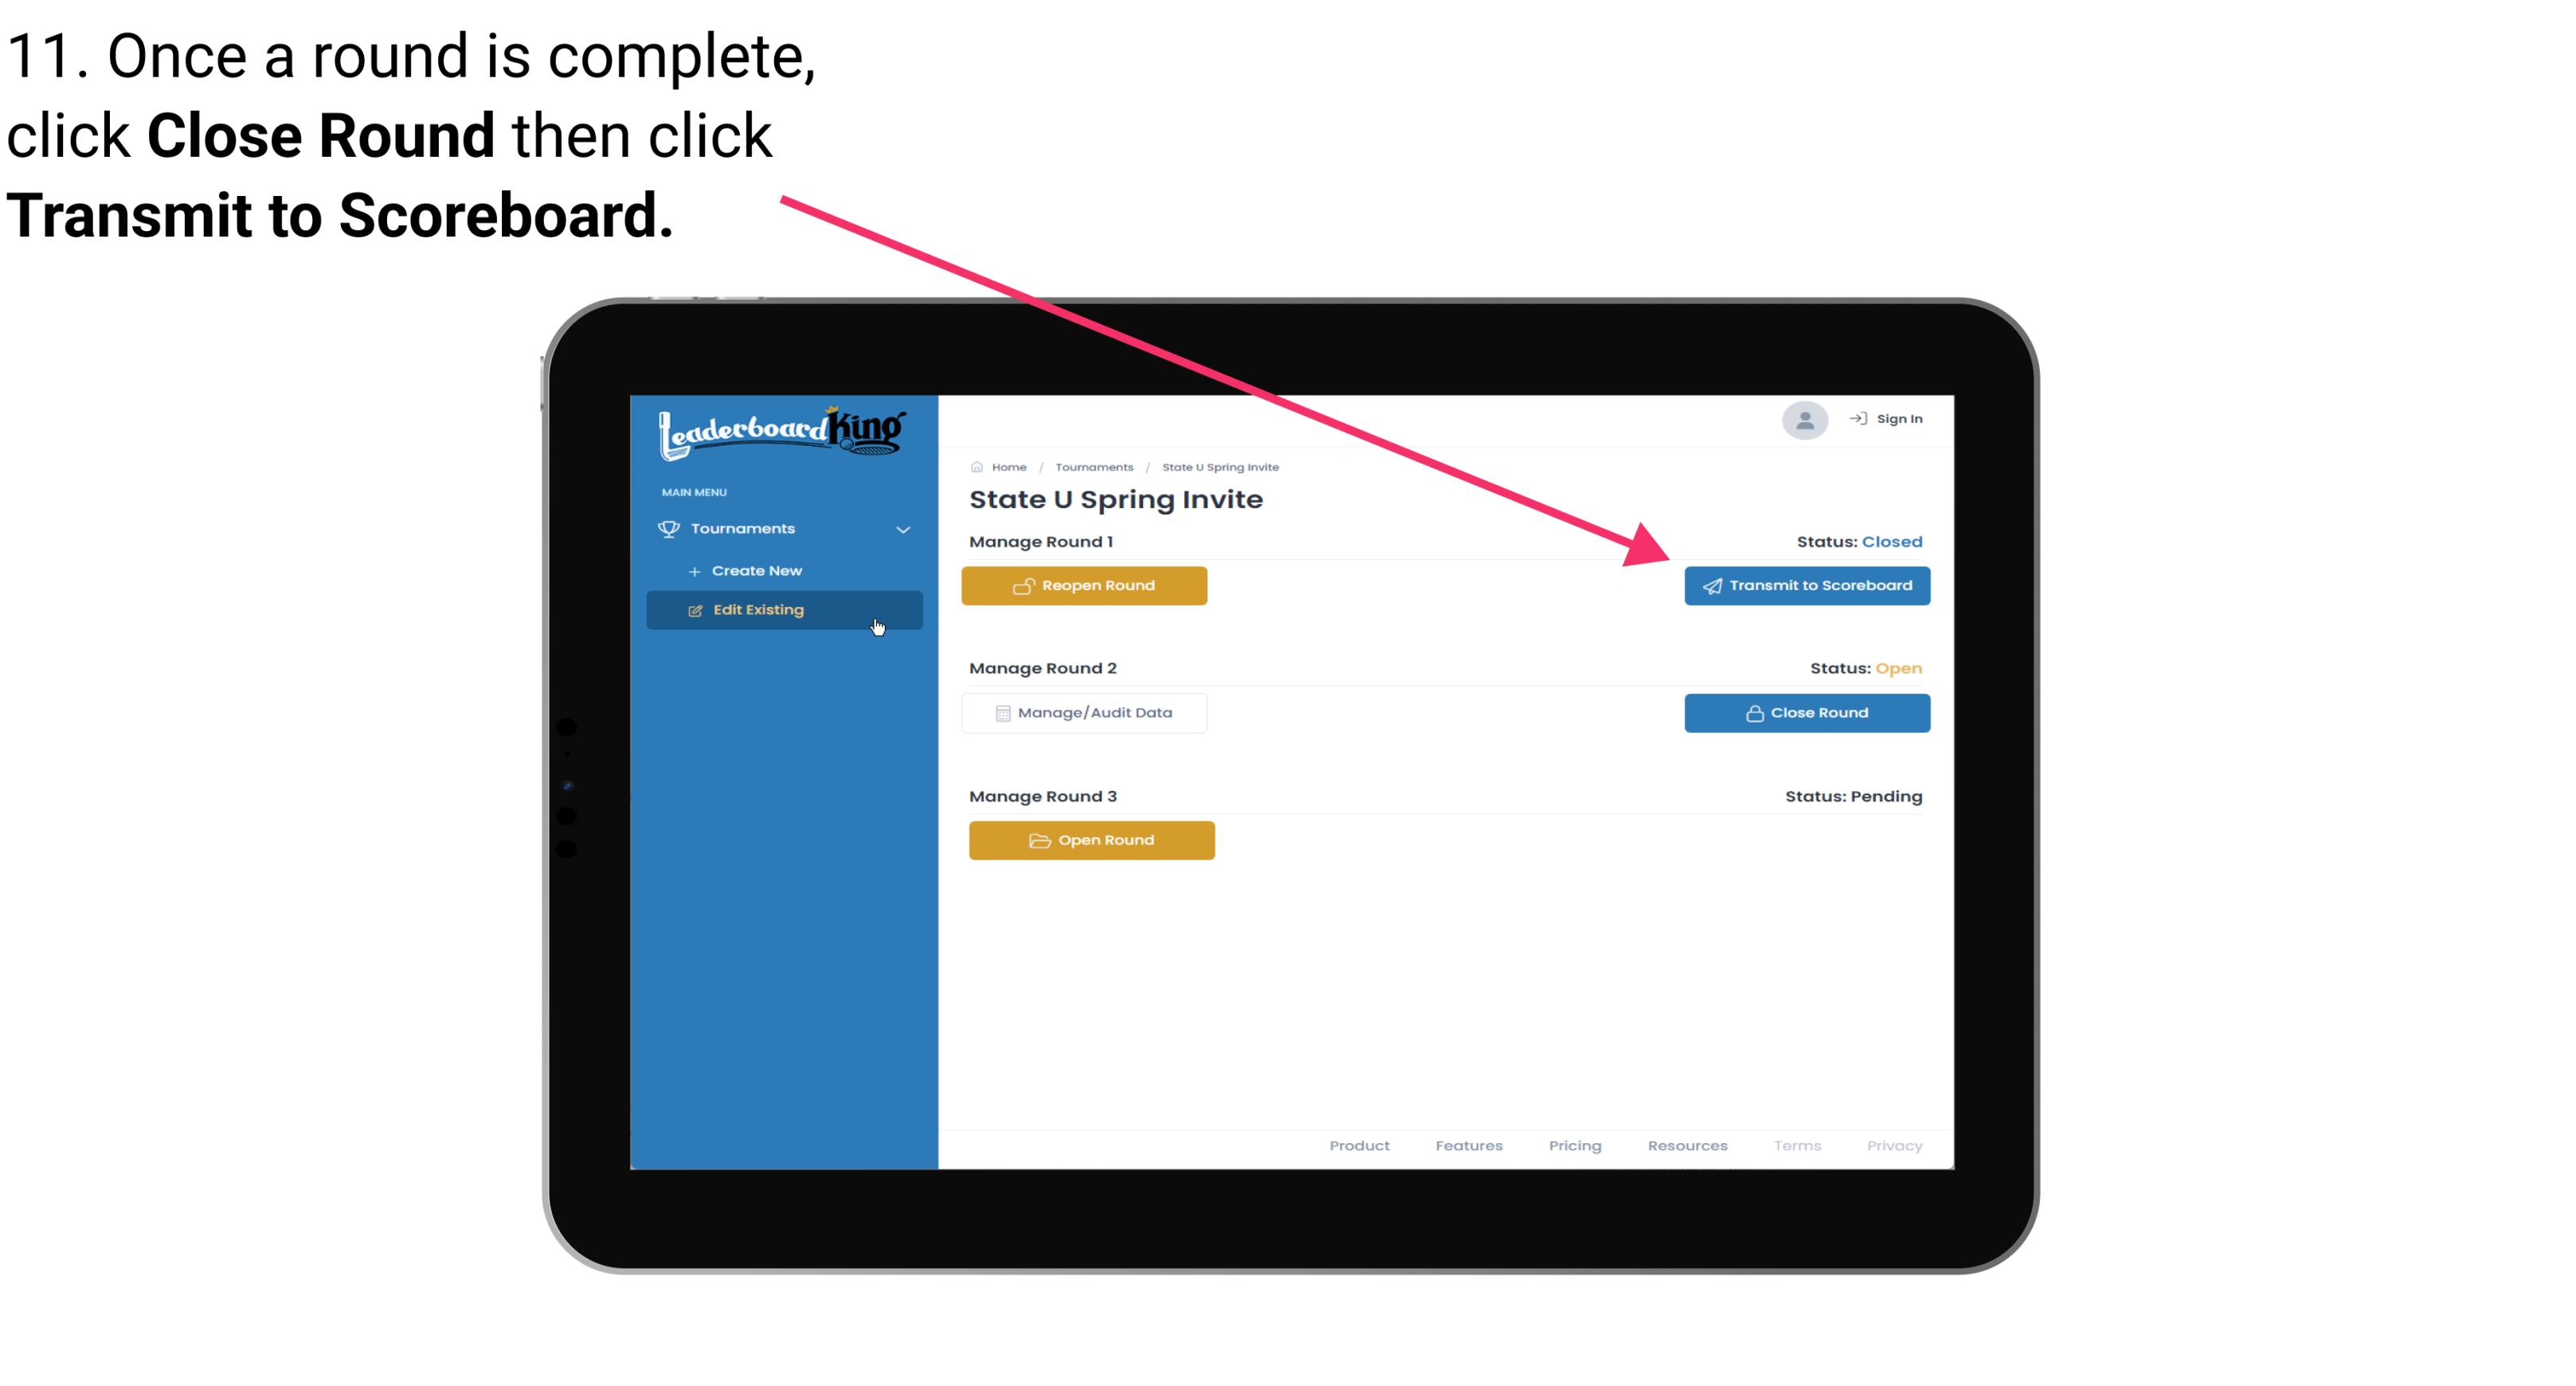Screen dimensions: 2576x1386
Task: Click the Close Round button for Round 2
Action: (1807, 712)
